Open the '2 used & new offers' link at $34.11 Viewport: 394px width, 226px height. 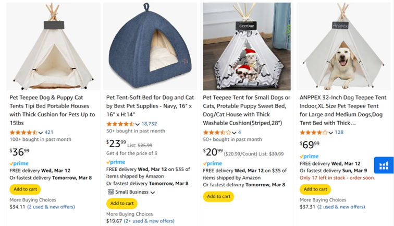51,207
